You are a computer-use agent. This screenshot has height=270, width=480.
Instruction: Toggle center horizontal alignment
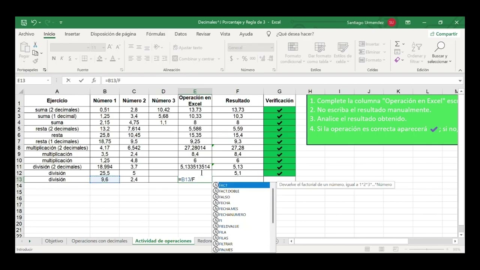click(139, 58)
